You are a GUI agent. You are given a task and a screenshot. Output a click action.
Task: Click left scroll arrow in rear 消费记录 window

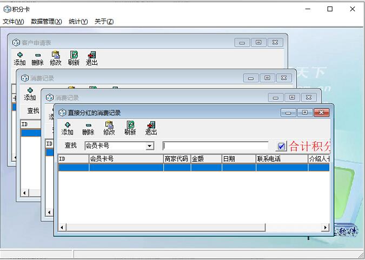(24, 193)
